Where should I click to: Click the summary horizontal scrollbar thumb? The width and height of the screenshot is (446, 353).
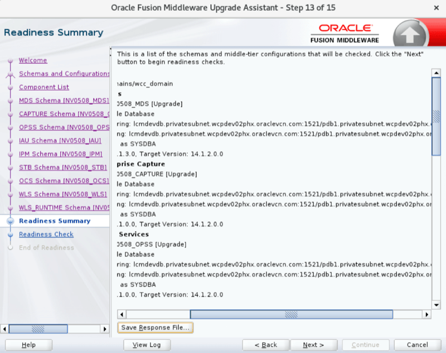coord(292,315)
